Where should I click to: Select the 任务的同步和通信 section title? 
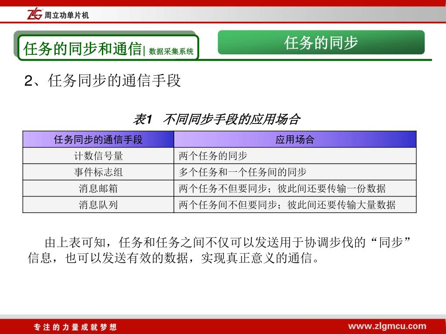click(82, 49)
